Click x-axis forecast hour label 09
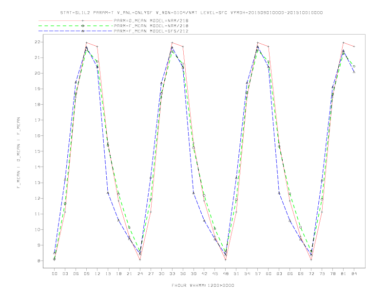This screenshot has width=386, height=298. pos(86,274)
